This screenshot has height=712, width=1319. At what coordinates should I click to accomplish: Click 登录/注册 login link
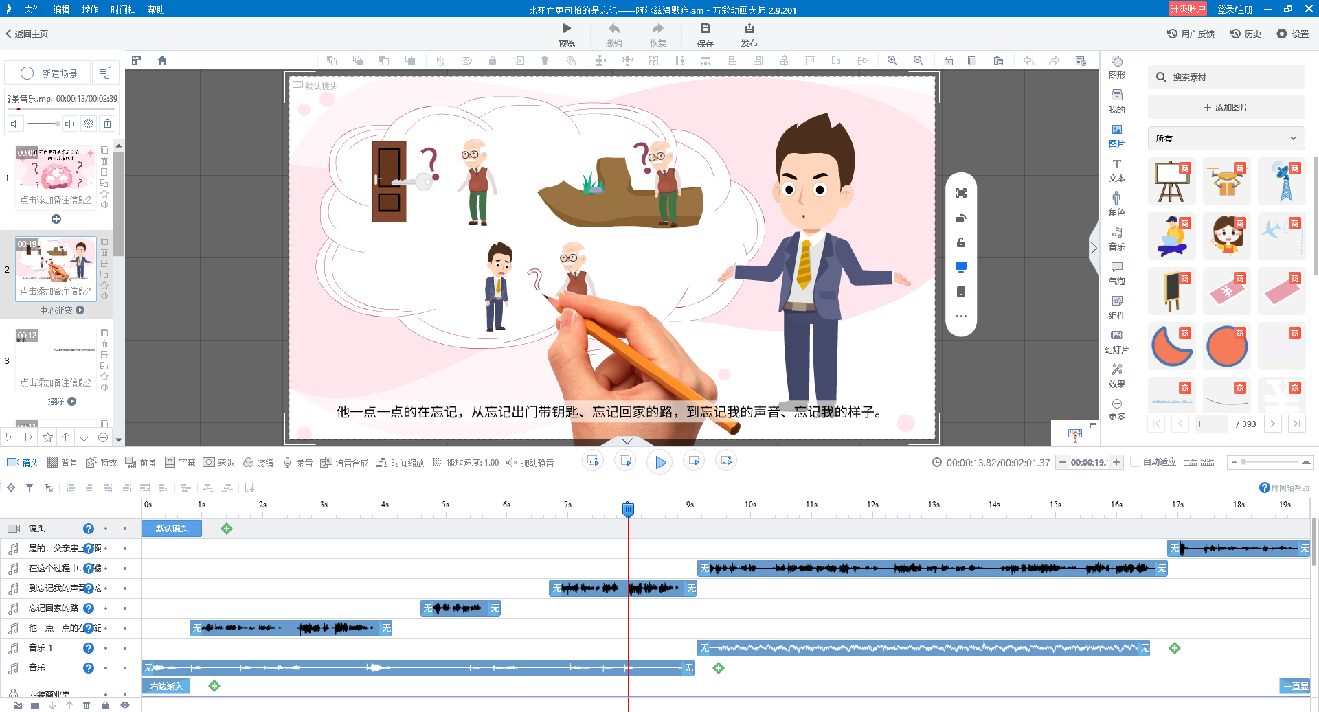[1235, 10]
